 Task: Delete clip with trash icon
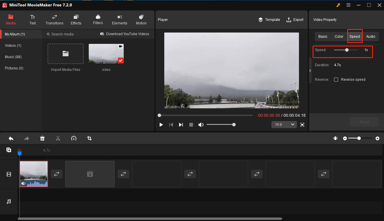tap(42, 139)
